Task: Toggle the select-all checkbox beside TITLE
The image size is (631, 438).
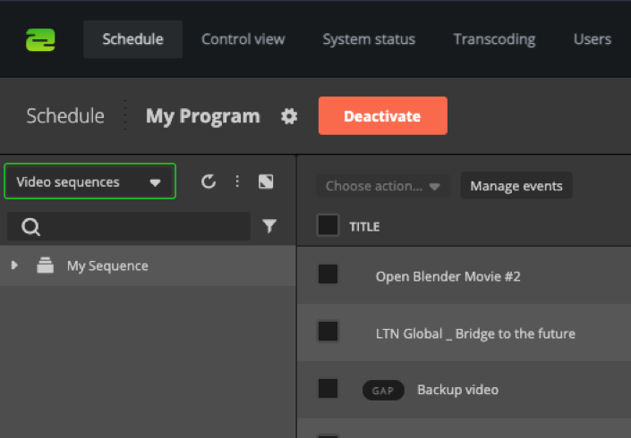Action: pos(328,225)
